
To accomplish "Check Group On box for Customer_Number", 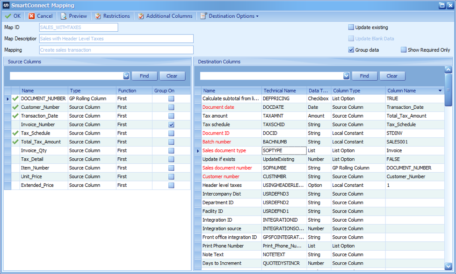I will pos(171,107).
